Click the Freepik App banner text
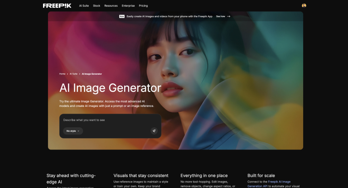 169,16
